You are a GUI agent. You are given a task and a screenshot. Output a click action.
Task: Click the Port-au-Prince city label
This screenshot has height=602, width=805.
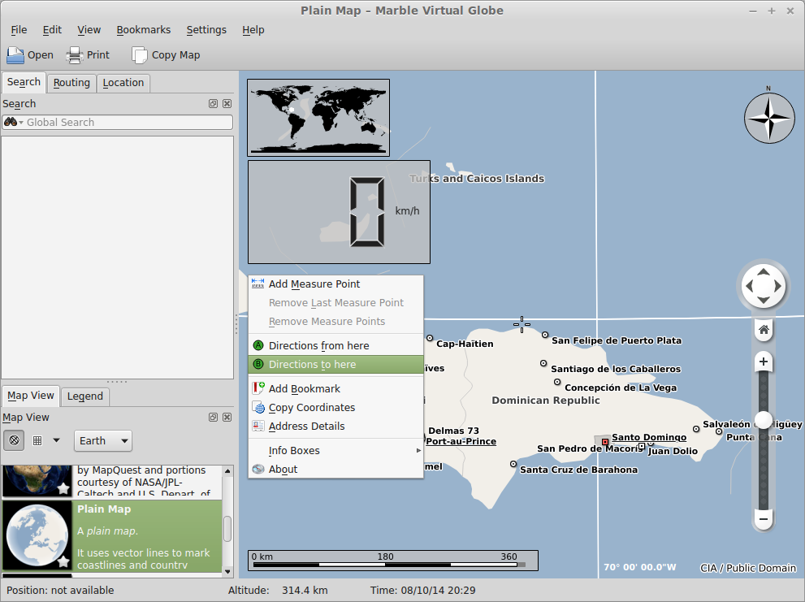[x=461, y=441]
